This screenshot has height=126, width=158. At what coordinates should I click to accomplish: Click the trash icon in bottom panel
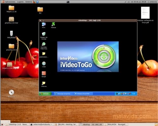pyautogui.click(x=156, y=124)
